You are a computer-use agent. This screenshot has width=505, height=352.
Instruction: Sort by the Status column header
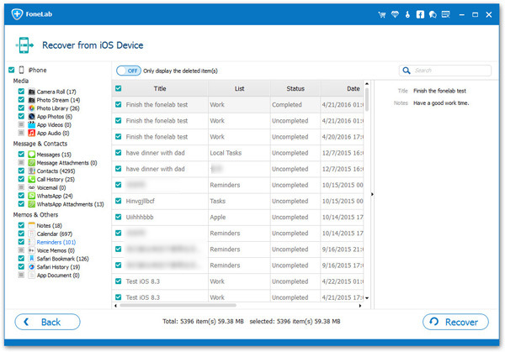295,88
